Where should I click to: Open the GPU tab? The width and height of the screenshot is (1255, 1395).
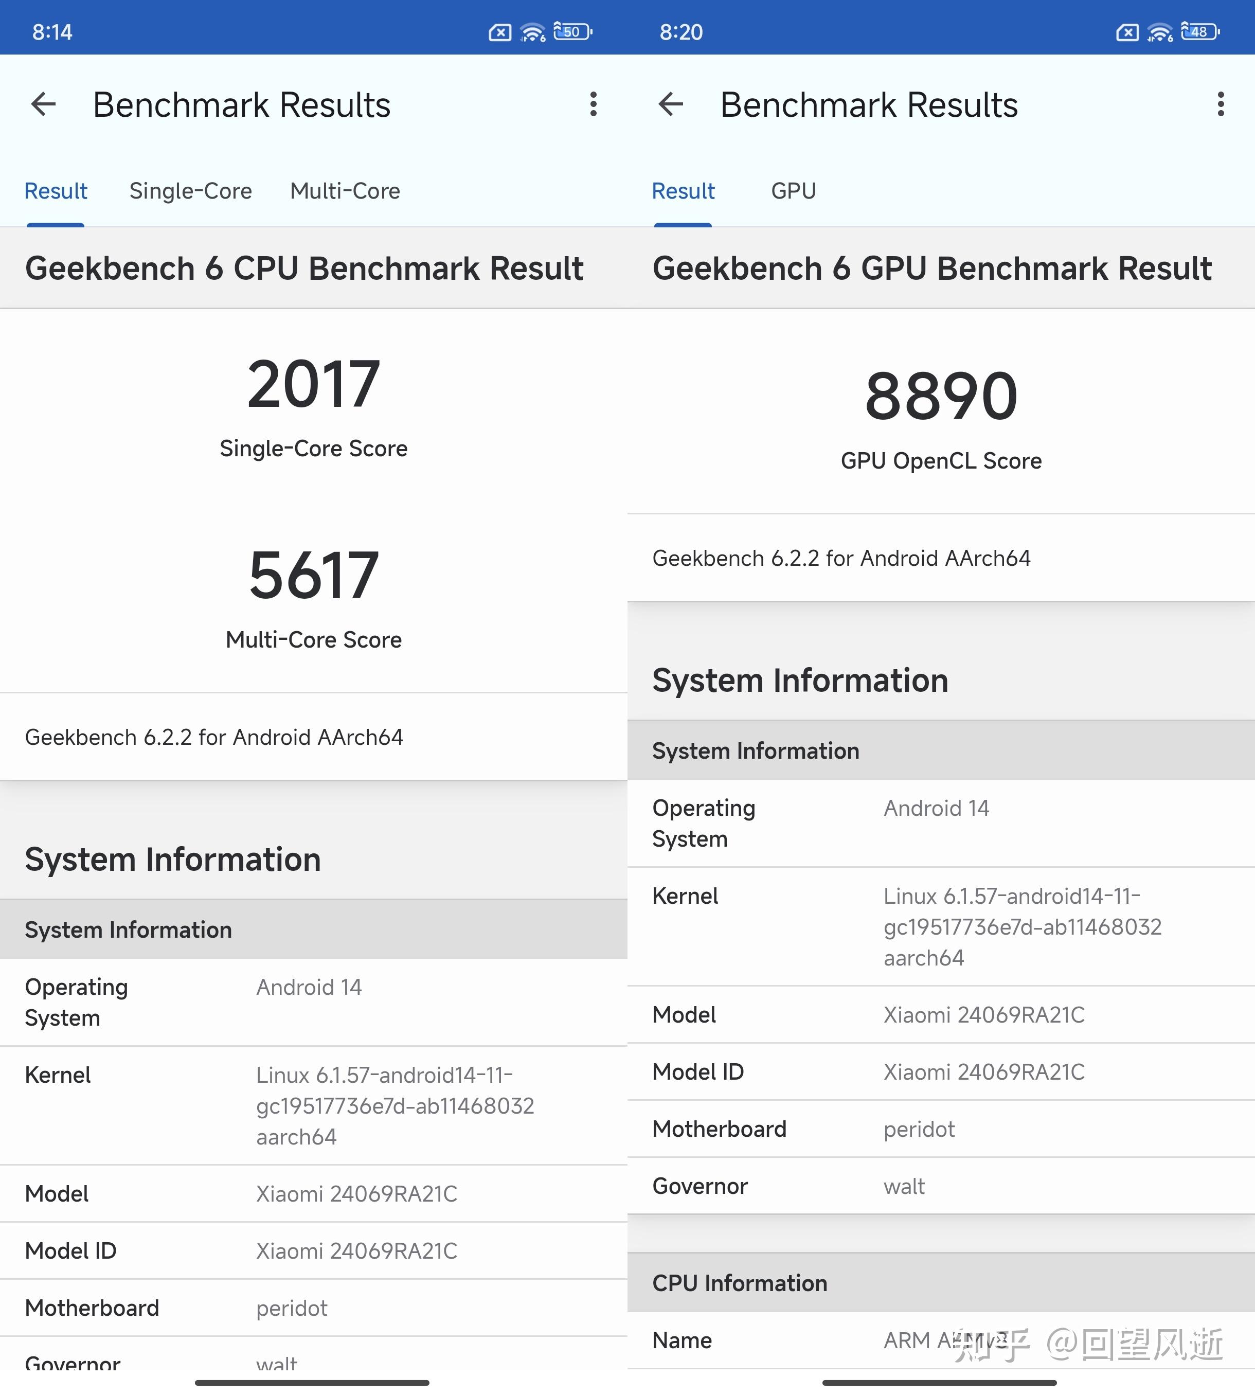tap(793, 191)
